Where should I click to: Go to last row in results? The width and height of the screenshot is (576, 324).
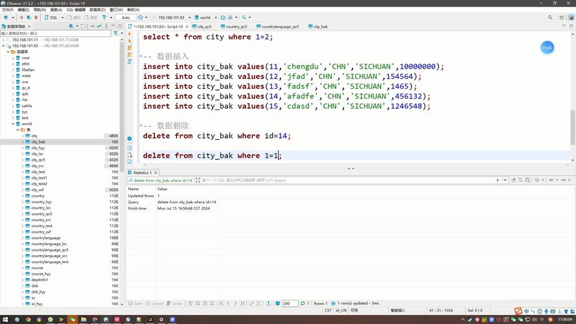click(242, 303)
